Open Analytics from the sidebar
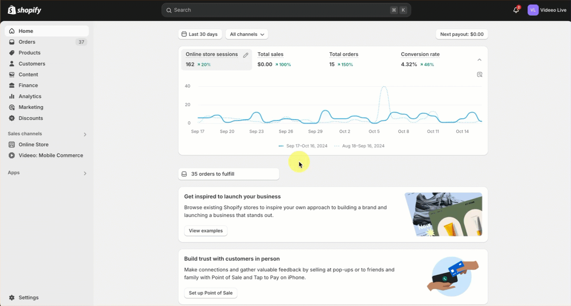 pyautogui.click(x=30, y=96)
